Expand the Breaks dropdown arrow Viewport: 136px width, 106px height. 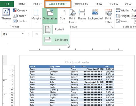[82, 22]
